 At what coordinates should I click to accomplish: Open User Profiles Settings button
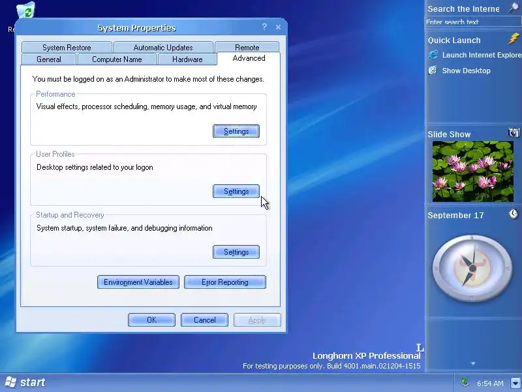click(236, 191)
